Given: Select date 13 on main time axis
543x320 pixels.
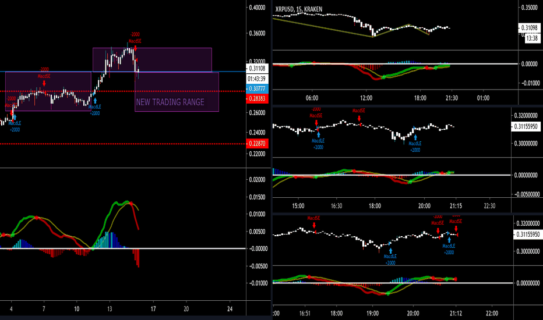Looking at the screenshot, I should pos(110,308).
